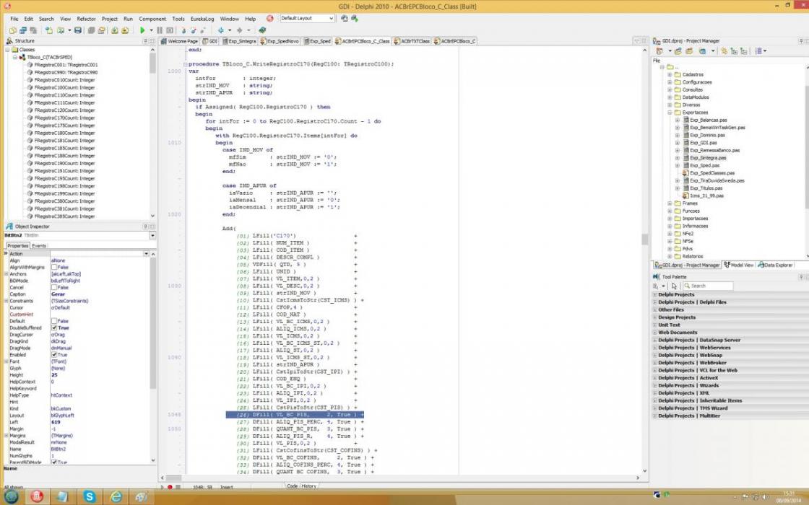This screenshot has height=505, width=809.
Task: Click the highlighted line (26) DFill( VL_BC_PIS
Action: point(295,415)
